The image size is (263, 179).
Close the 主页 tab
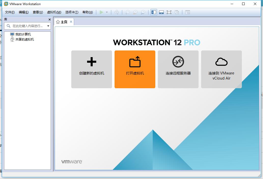point(71,22)
